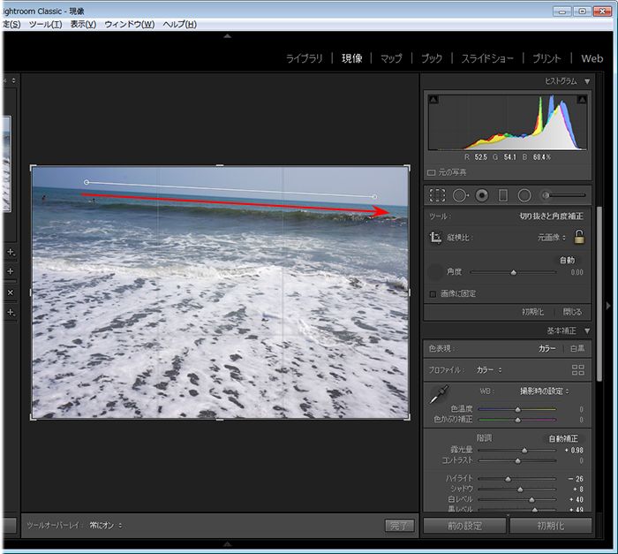
Task: Open the ウィンドウ(W) menu
Action: pyautogui.click(x=129, y=24)
